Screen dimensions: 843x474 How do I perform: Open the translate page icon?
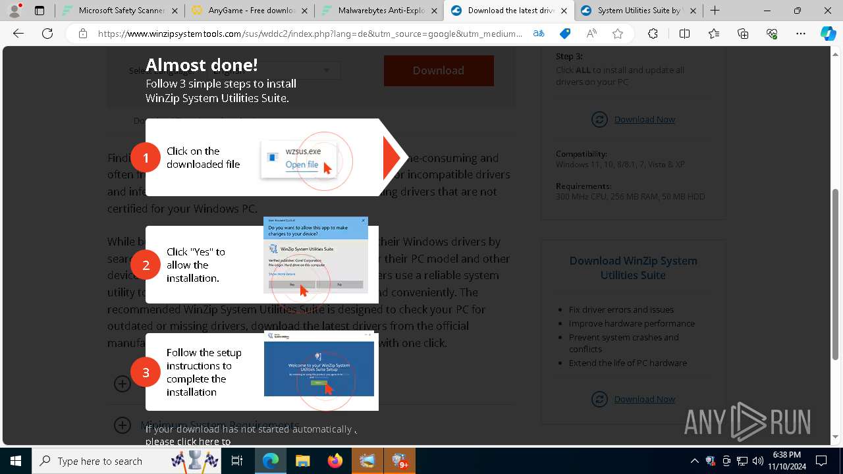(x=539, y=34)
